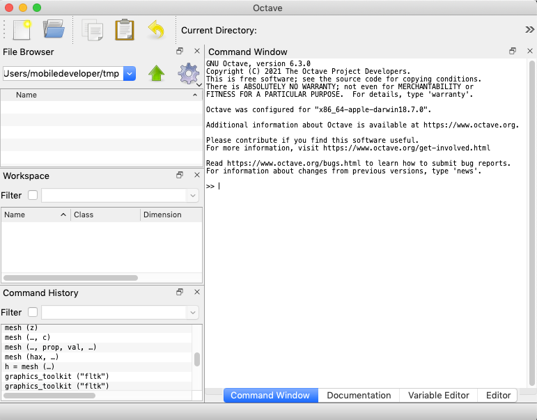Switch to the Documentation tab
The image size is (537, 420).
pos(359,395)
